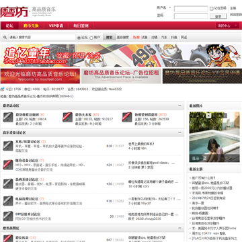Click the DIY及技术讨论区 forum icon

(x=8, y=216)
